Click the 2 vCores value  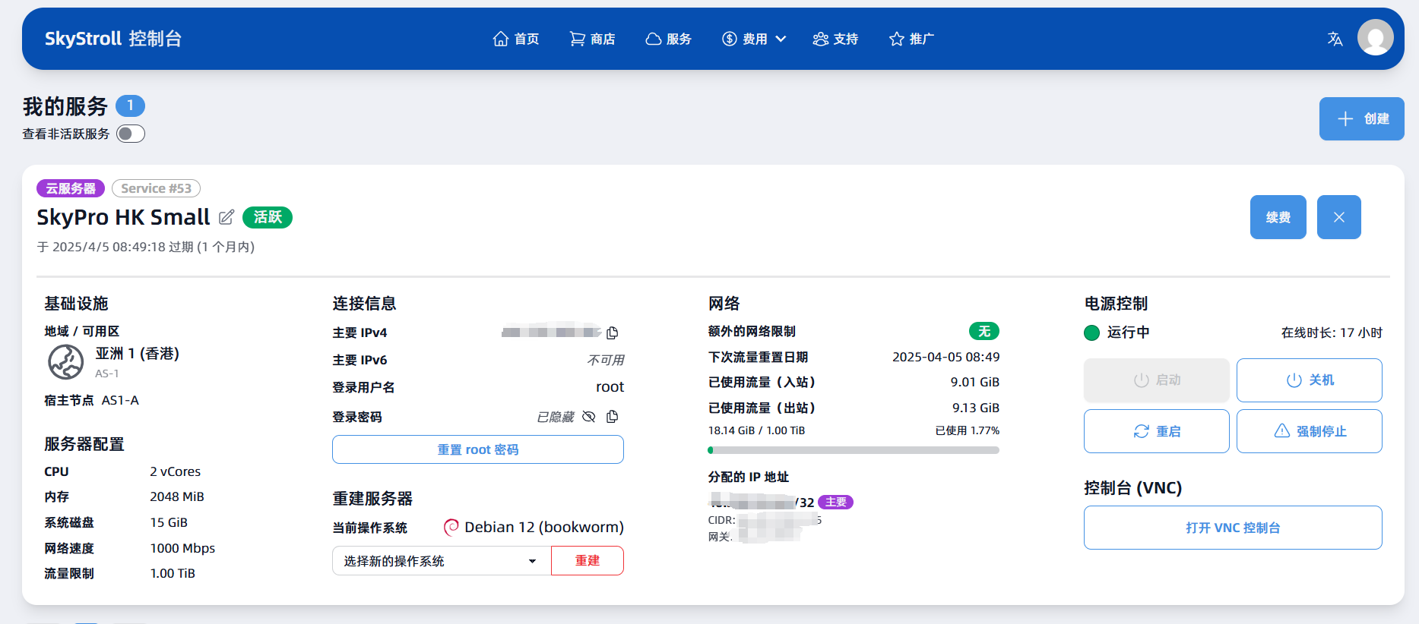point(176,471)
